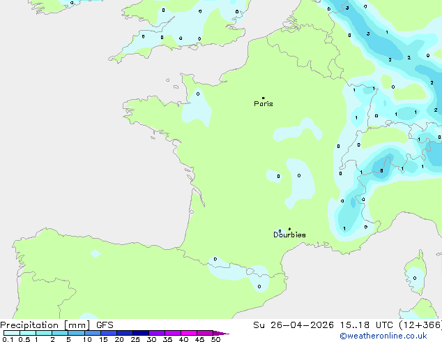Image resolution: width=442 pixels, height=342 pixels.
Task: Pick the 40–45 mm magenta swatch
Action: point(189,333)
